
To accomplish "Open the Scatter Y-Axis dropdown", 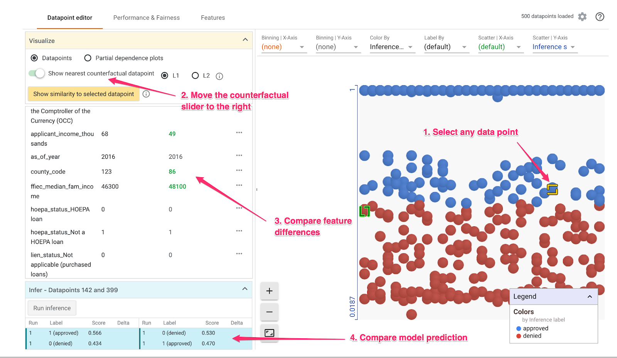I will coord(554,47).
